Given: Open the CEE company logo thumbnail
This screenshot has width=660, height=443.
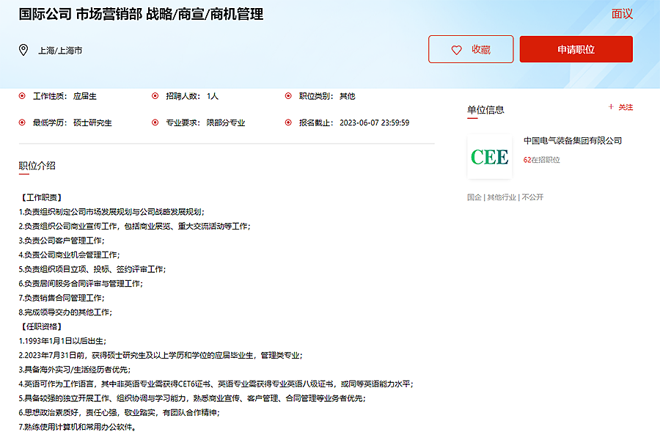Looking at the screenshot, I should coord(489,157).
